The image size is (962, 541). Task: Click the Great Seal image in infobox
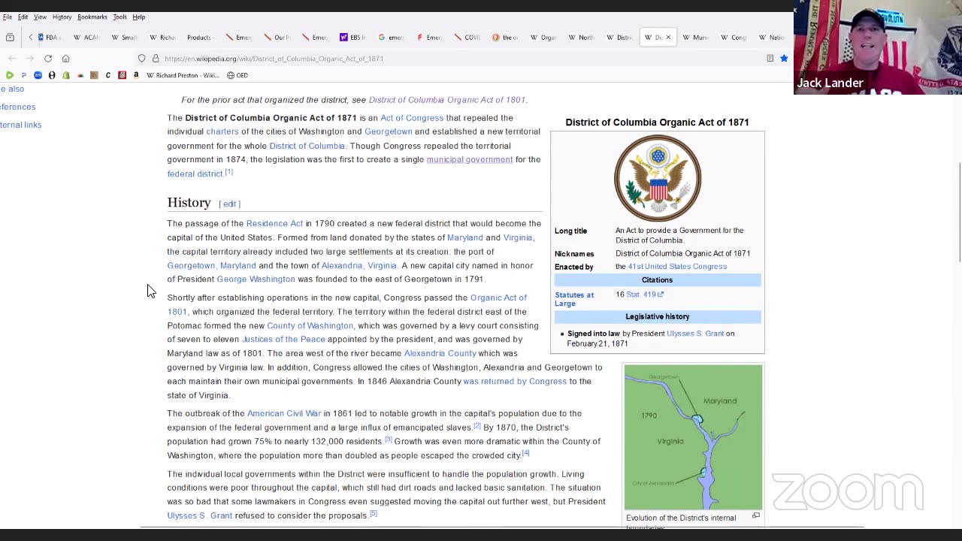658,178
